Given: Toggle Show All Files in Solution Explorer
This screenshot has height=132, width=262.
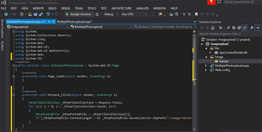Looking at the screenshot, I should [x=244, y=28].
